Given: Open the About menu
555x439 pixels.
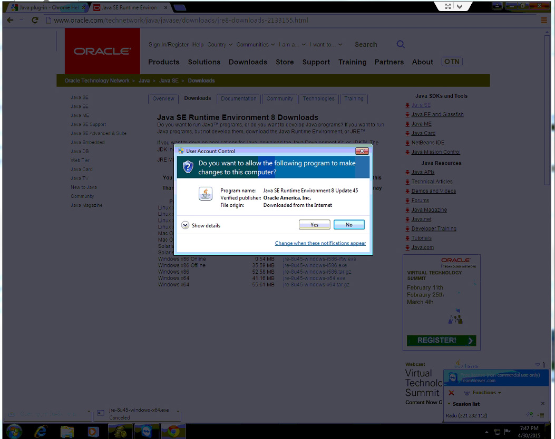Looking at the screenshot, I should coord(422,62).
